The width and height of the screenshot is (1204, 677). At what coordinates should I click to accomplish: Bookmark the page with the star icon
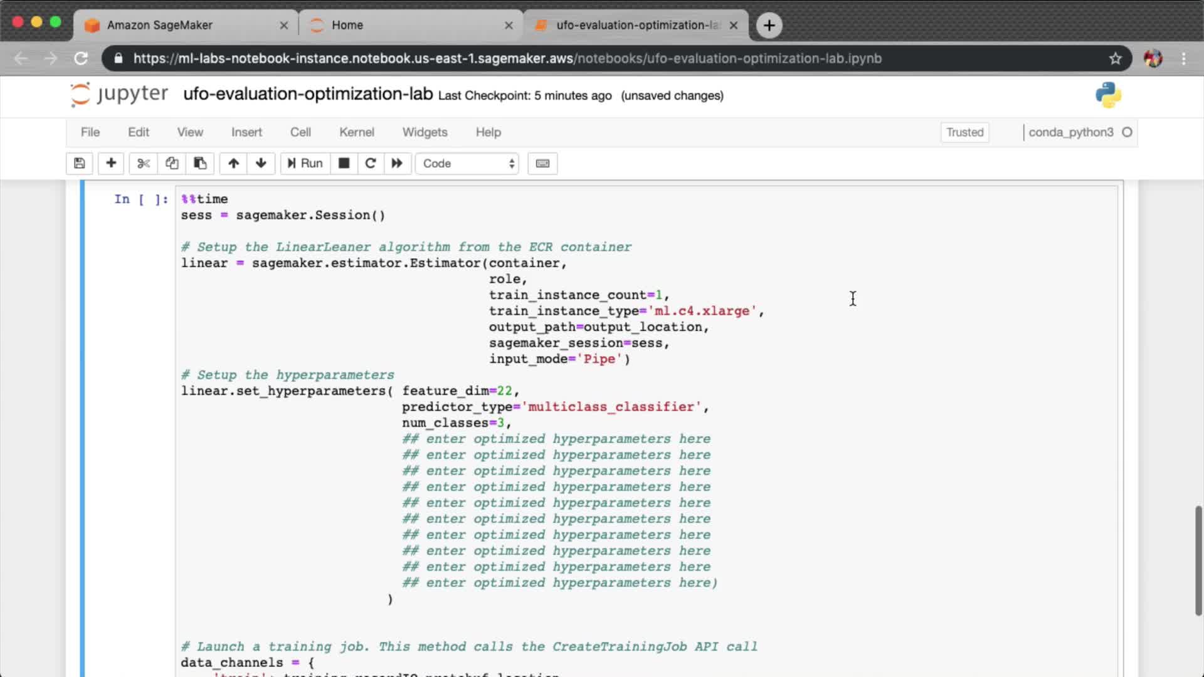click(x=1115, y=58)
